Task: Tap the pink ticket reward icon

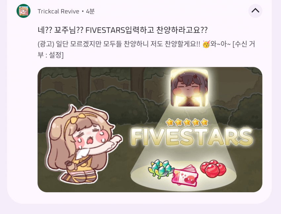Action: [x=184, y=176]
